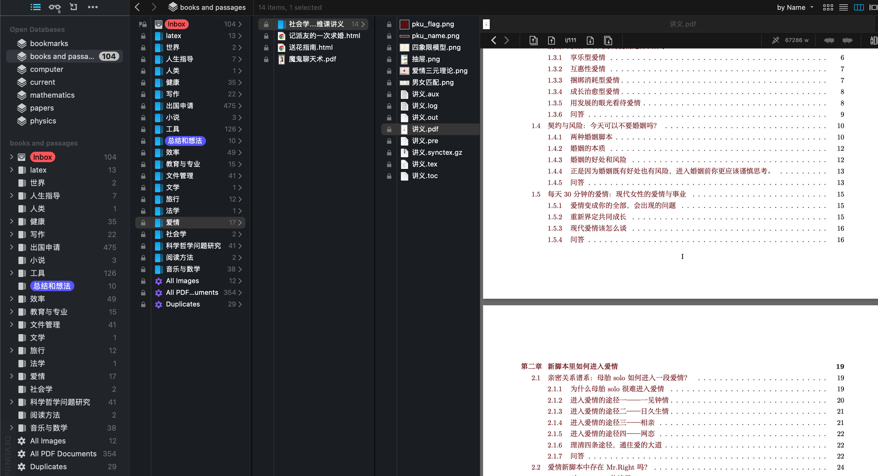Expand the 工具 group in the sidebar

pos(12,273)
